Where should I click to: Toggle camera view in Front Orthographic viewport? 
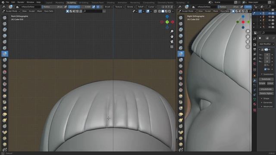coord(172,42)
